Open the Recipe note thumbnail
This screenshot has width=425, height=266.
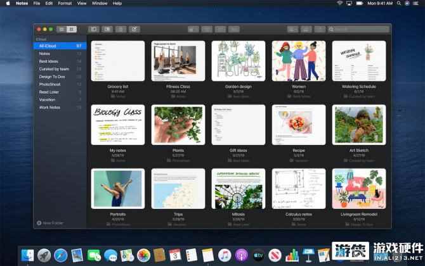pos(299,125)
